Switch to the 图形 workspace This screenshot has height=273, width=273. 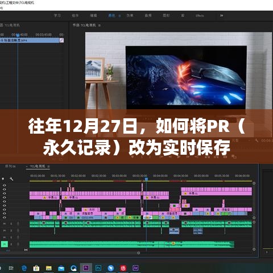(x=166, y=15)
